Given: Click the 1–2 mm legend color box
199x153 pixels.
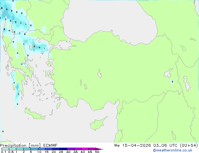Looking at the screenshot, I should tap(20, 149).
